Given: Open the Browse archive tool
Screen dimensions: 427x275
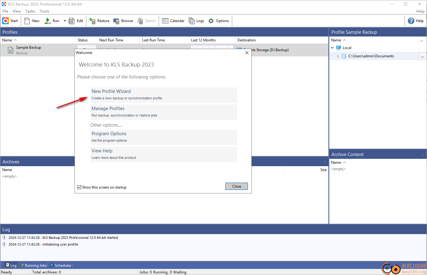Looking at the screenshot, I should click(x=123, y=21).
